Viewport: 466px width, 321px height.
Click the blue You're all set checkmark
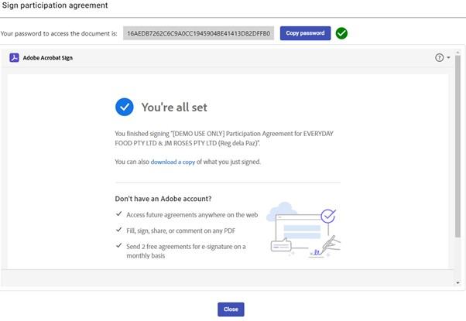(x=124, y=107)
